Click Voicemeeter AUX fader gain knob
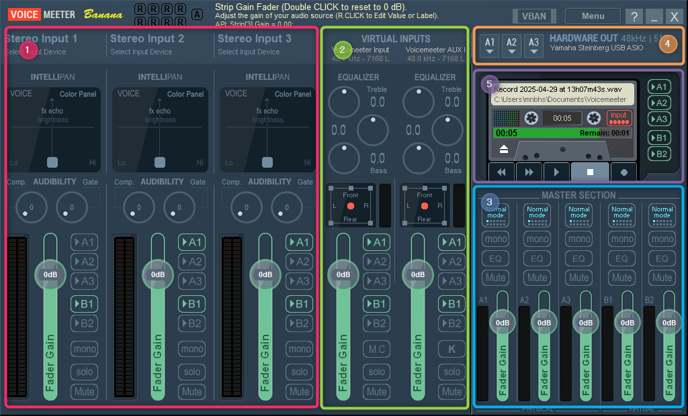The height and width of the screenshot is (416, 688). click(x=418, y=275)
